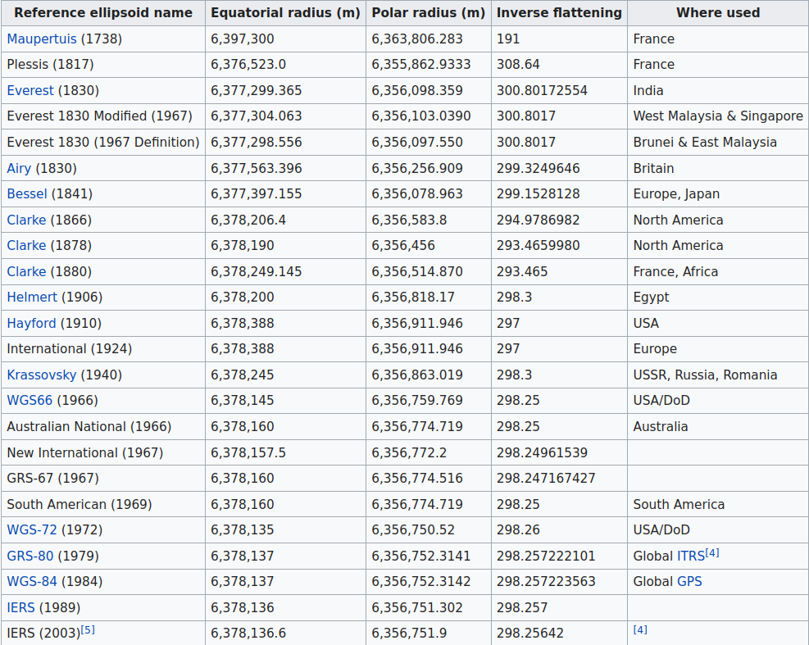
Task: Open the WGS66 link
Action: pyautogui.click(x=30, y=401)
